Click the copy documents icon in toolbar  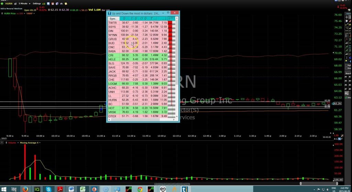point(57,3)
